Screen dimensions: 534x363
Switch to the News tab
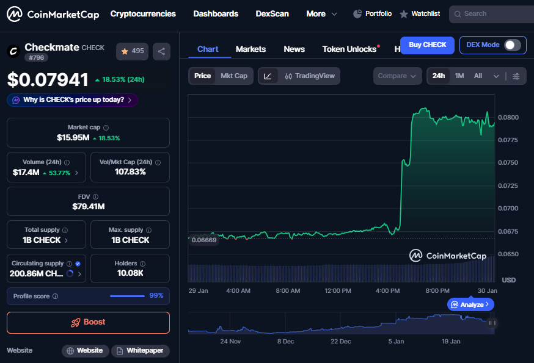point(294,49)
